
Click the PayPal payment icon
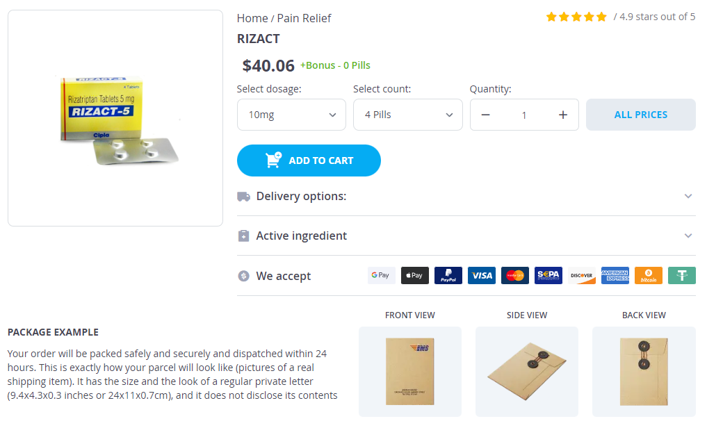pyautogui.click(x=448, y=275)
